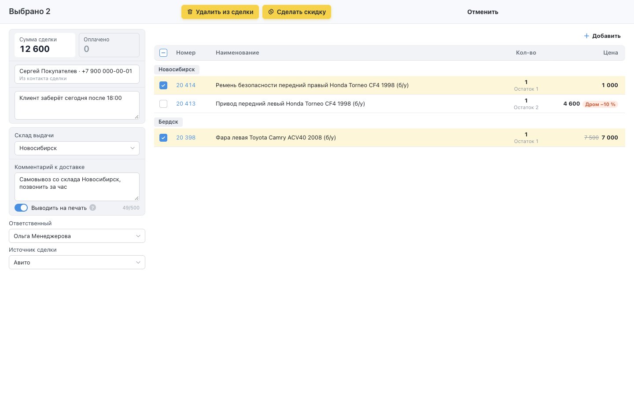Click the discounted price 7 000
This screenshot has height=396, width=634.
610,138
